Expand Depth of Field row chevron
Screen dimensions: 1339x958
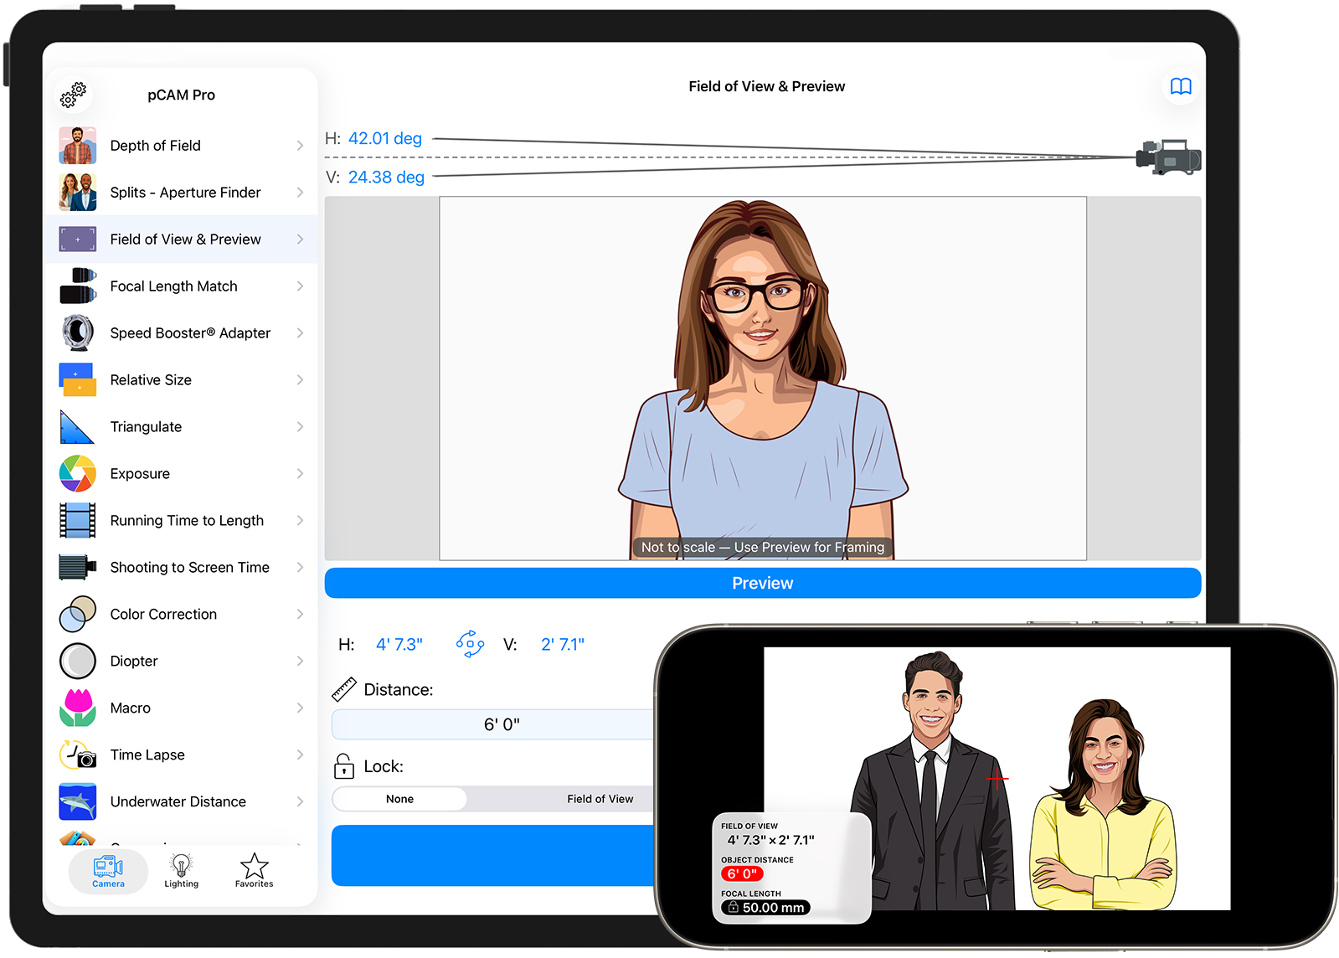pos(300,146)
